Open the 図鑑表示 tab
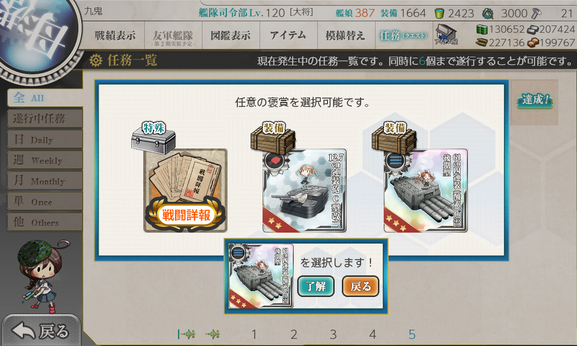Viewport: 577px width, 346px height. tap(231, 35)
